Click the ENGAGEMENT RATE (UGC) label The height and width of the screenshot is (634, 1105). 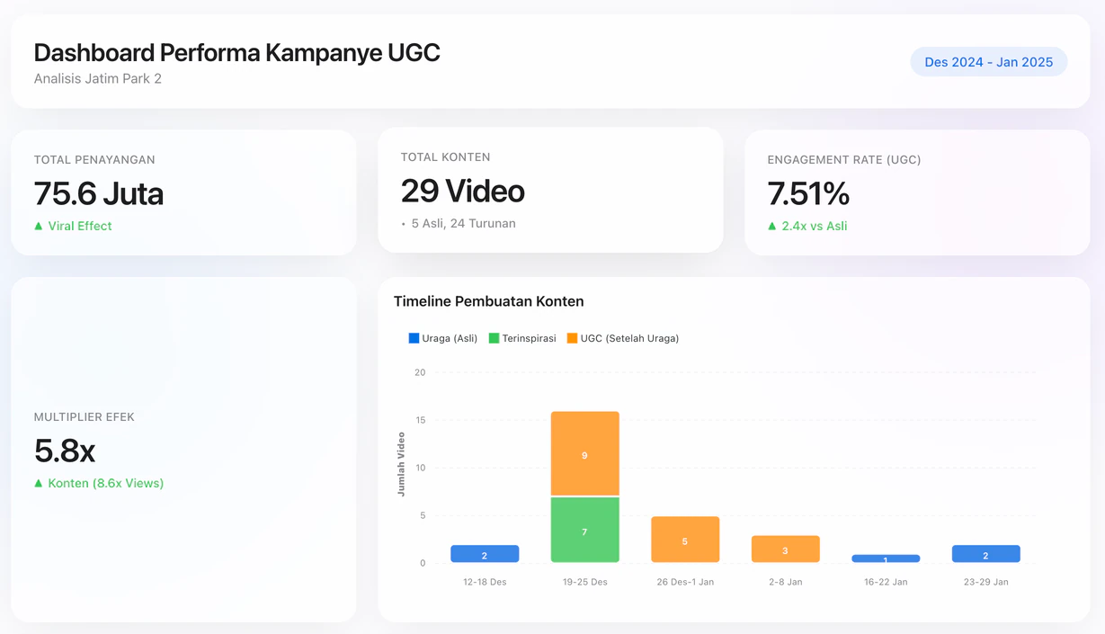coord(844,160)
